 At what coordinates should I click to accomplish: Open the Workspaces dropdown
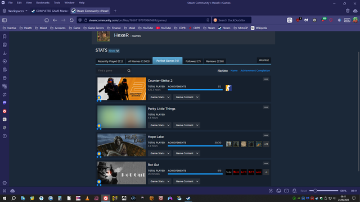(15, 11)
